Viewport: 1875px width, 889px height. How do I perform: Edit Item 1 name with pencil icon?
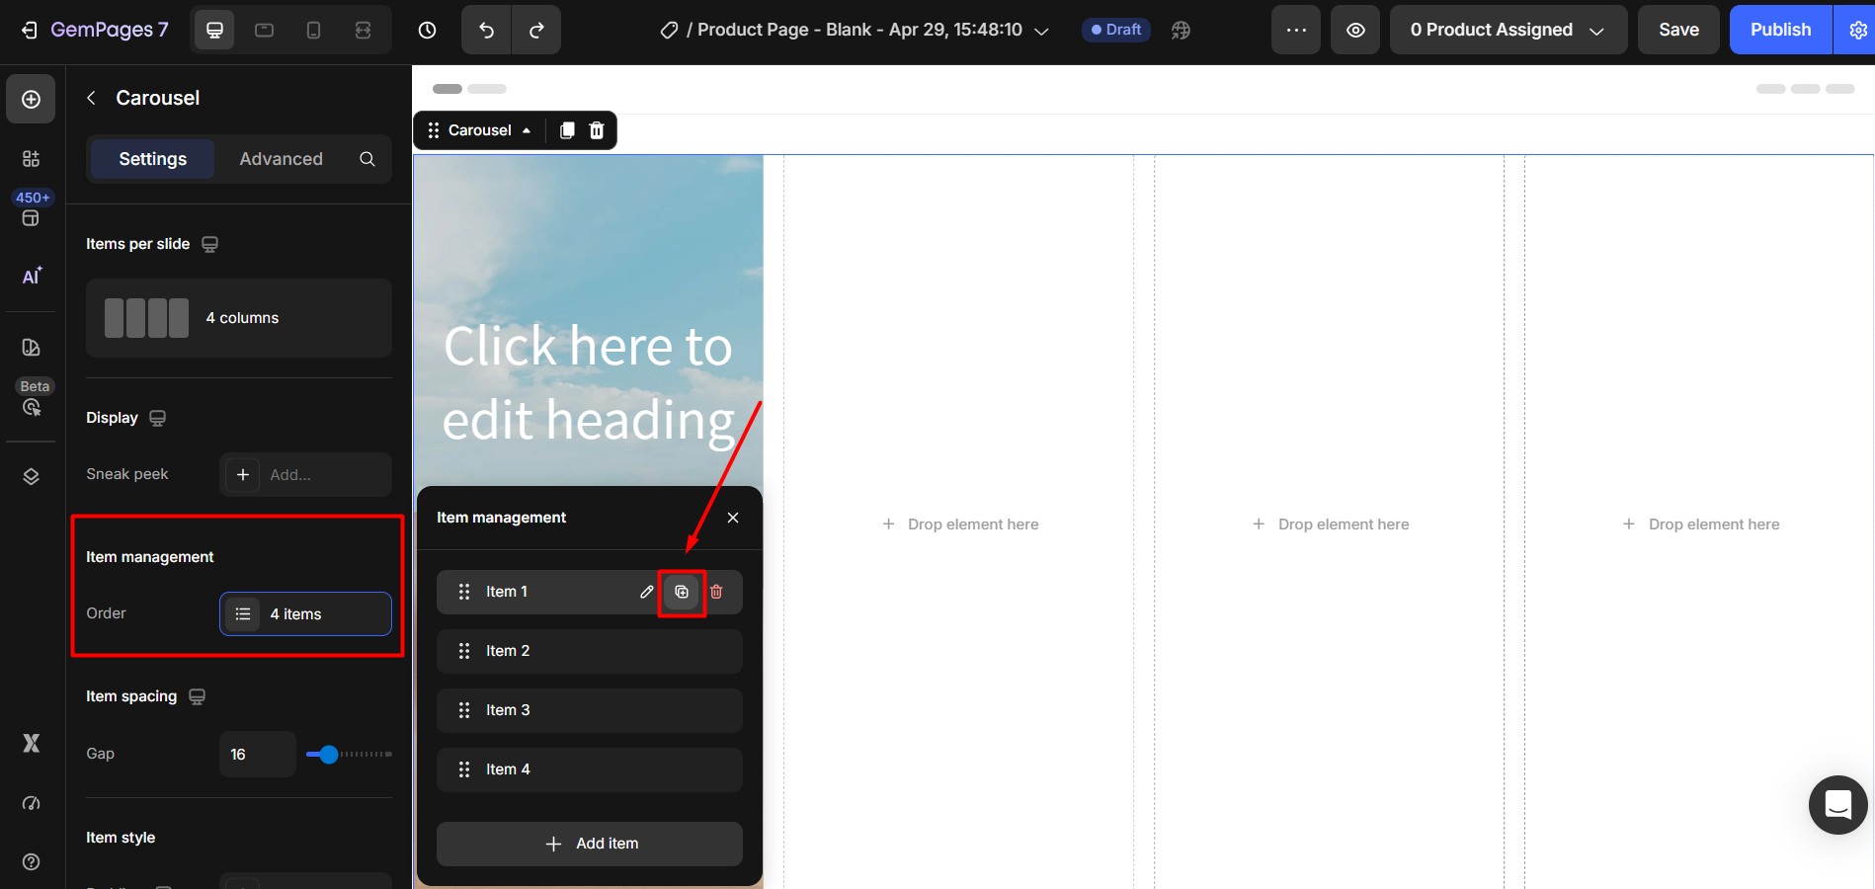(x=647, y=592)
